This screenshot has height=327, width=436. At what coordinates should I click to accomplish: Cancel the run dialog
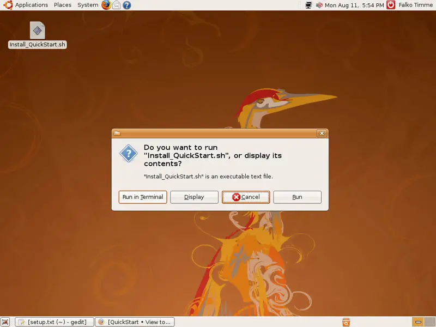[x=246, y=197]
